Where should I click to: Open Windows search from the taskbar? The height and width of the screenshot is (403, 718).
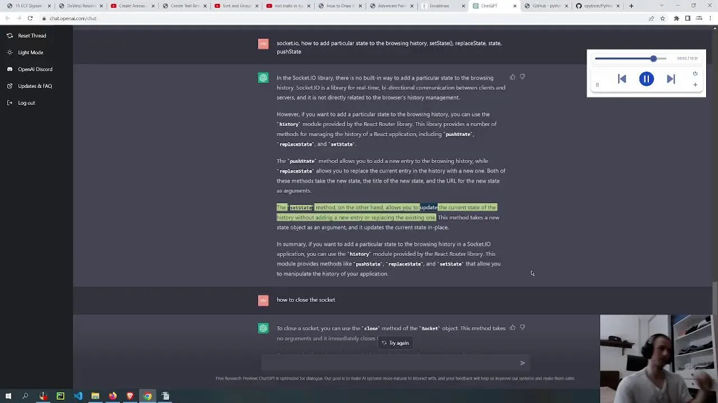point(25,396)
